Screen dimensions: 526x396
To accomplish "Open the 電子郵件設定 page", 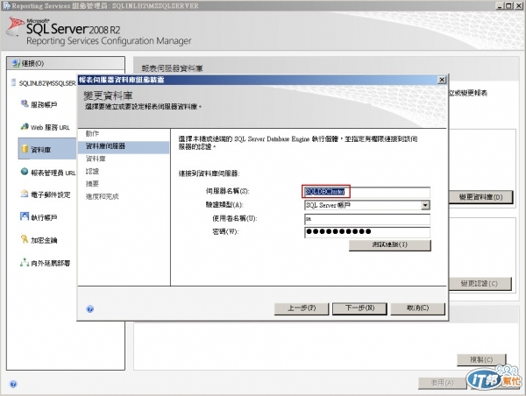I will pos(51,194).
